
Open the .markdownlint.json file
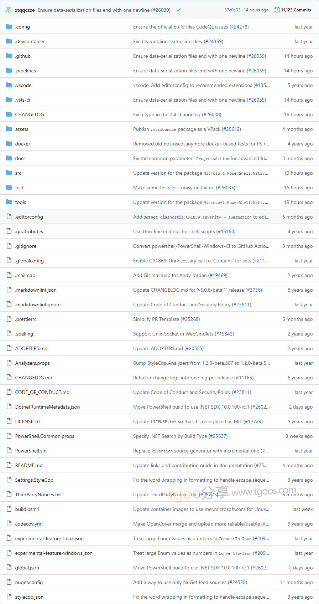tap(36, 290)
